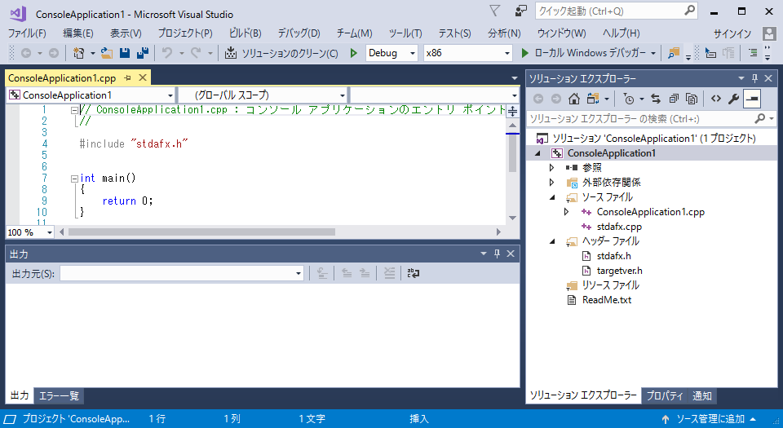Open the ツール(T) menu
This screenshot has width=783, height=428.
pyautogui.click(x=405, y=33)
